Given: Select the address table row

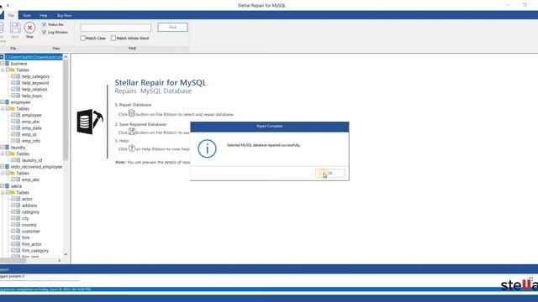Looking at the screenshot, I should coord(29,206).
